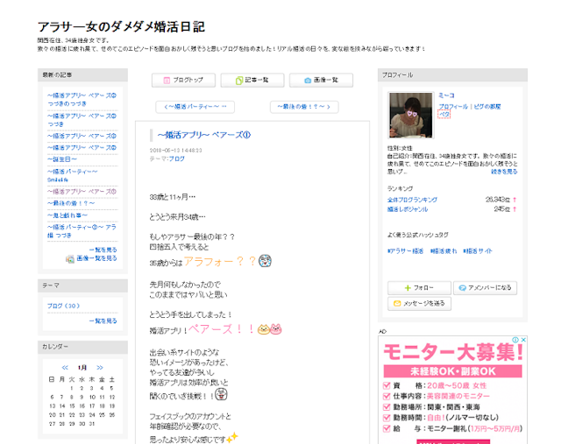Click the ペタ badge in profile
The width and height of the screenshot is (561, 444).
click(x=444, y=115)
